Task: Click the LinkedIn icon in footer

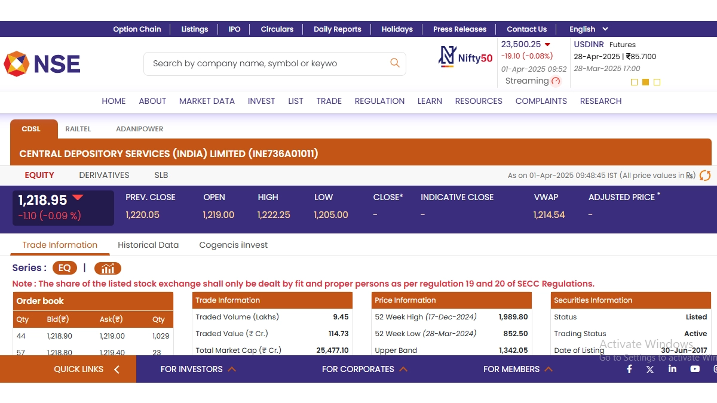Action: point(672,369)
